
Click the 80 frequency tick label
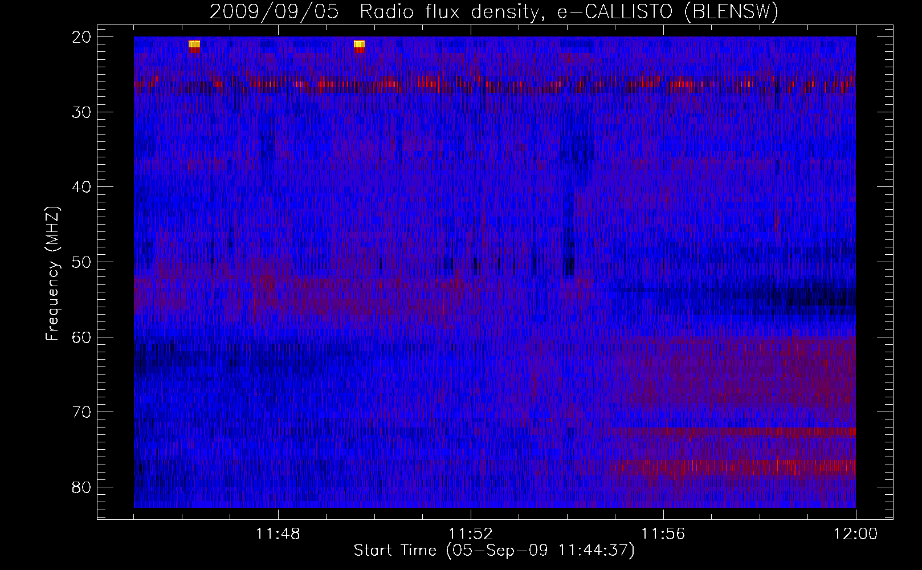pyautogui.click(x=81, y=487)
